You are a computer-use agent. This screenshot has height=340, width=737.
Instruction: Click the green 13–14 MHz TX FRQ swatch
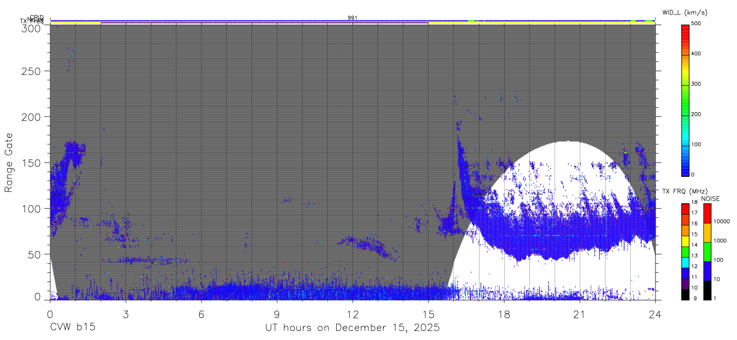[x=685, y=251]
